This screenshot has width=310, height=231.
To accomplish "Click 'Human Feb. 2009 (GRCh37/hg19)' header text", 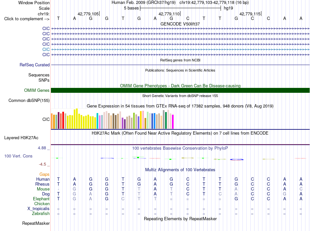I will 144,3.
